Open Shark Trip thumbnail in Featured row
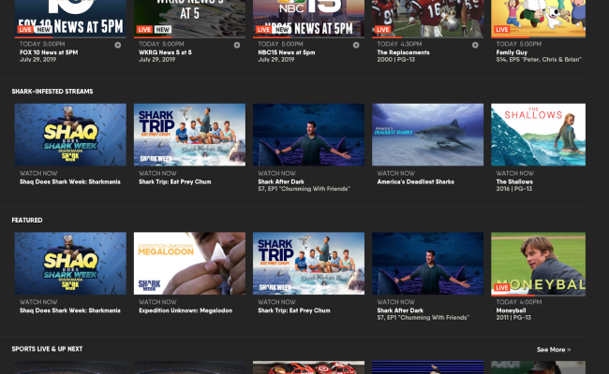The width and height of the screenshot is (609, 374). pos(309,263)
